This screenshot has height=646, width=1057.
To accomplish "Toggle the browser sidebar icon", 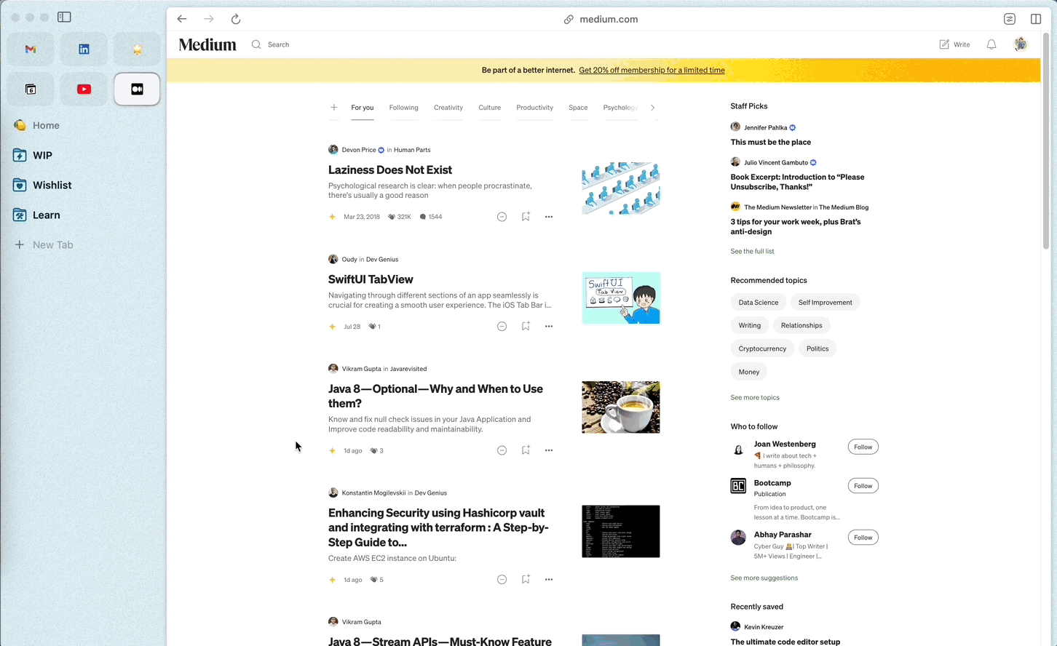I will [x=64, y=17].
